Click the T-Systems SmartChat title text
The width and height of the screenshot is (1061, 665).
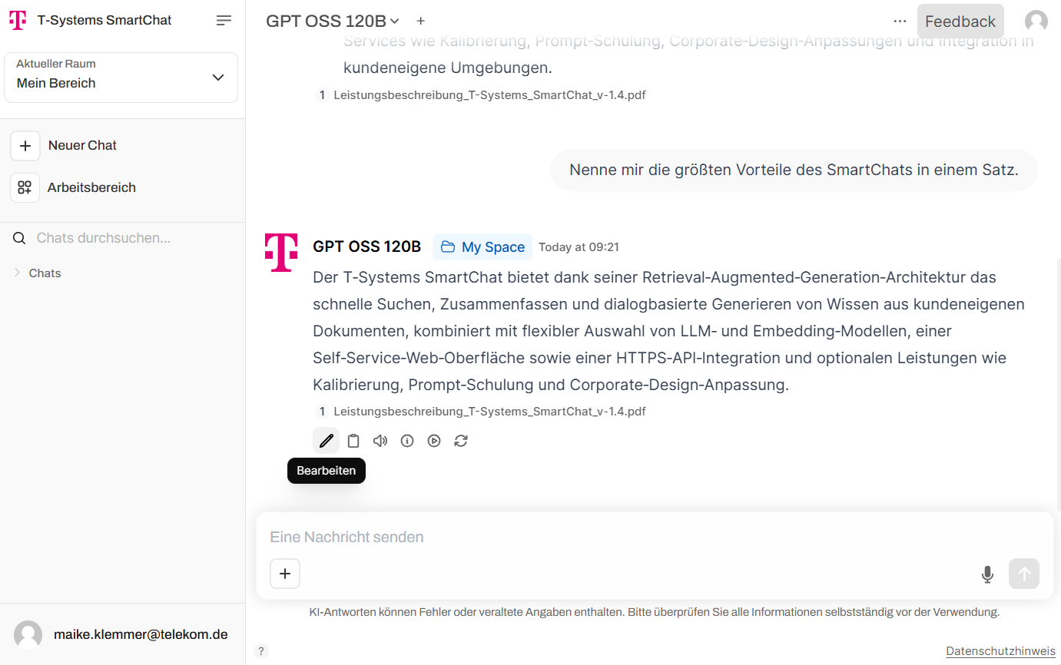(x=104, y=21)
